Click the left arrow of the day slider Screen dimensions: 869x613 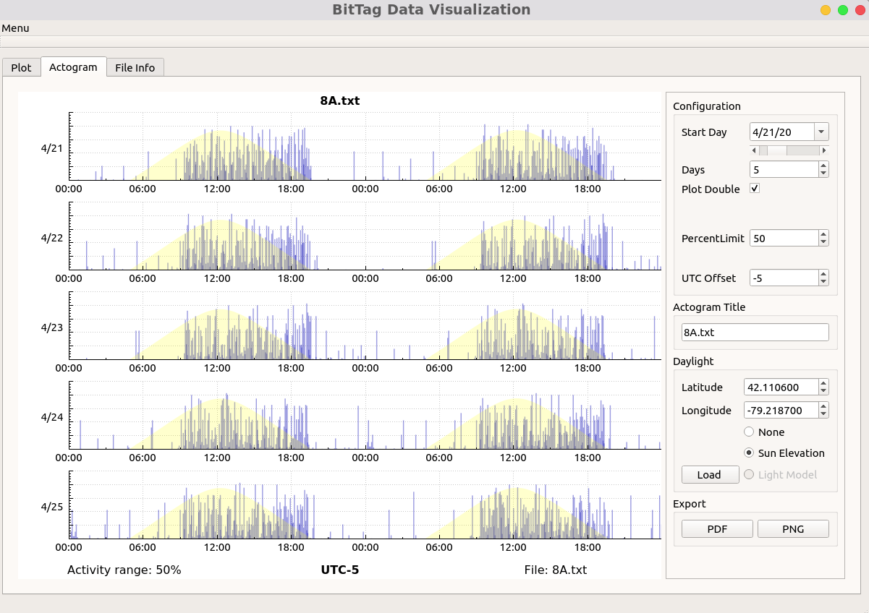755,150
